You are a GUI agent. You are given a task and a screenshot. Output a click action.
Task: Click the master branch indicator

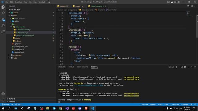tap(6, 105)
